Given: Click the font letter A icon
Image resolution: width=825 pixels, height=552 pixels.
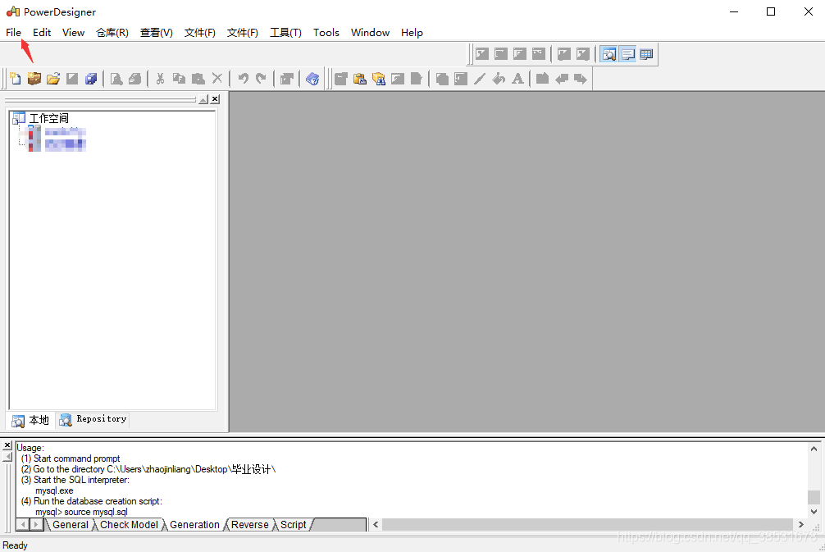Looking at the screenshot, I should [517, 79].
